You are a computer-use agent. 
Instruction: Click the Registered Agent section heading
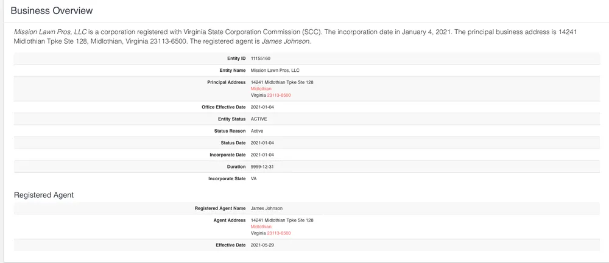(x=44, y=195)
